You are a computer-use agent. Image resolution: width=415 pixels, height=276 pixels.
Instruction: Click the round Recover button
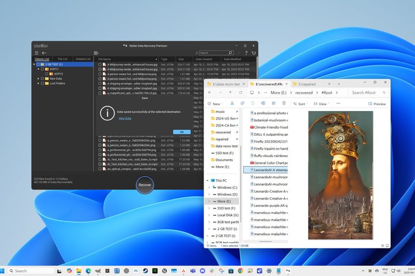coord(145,185)
